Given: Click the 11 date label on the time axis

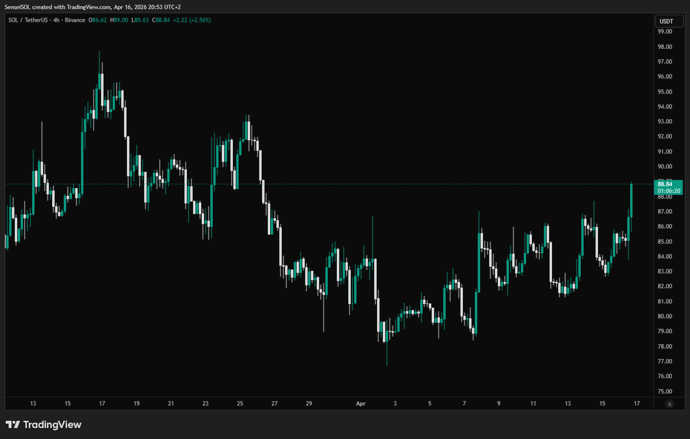Looking at the screenshot, I should coord(533,404).
